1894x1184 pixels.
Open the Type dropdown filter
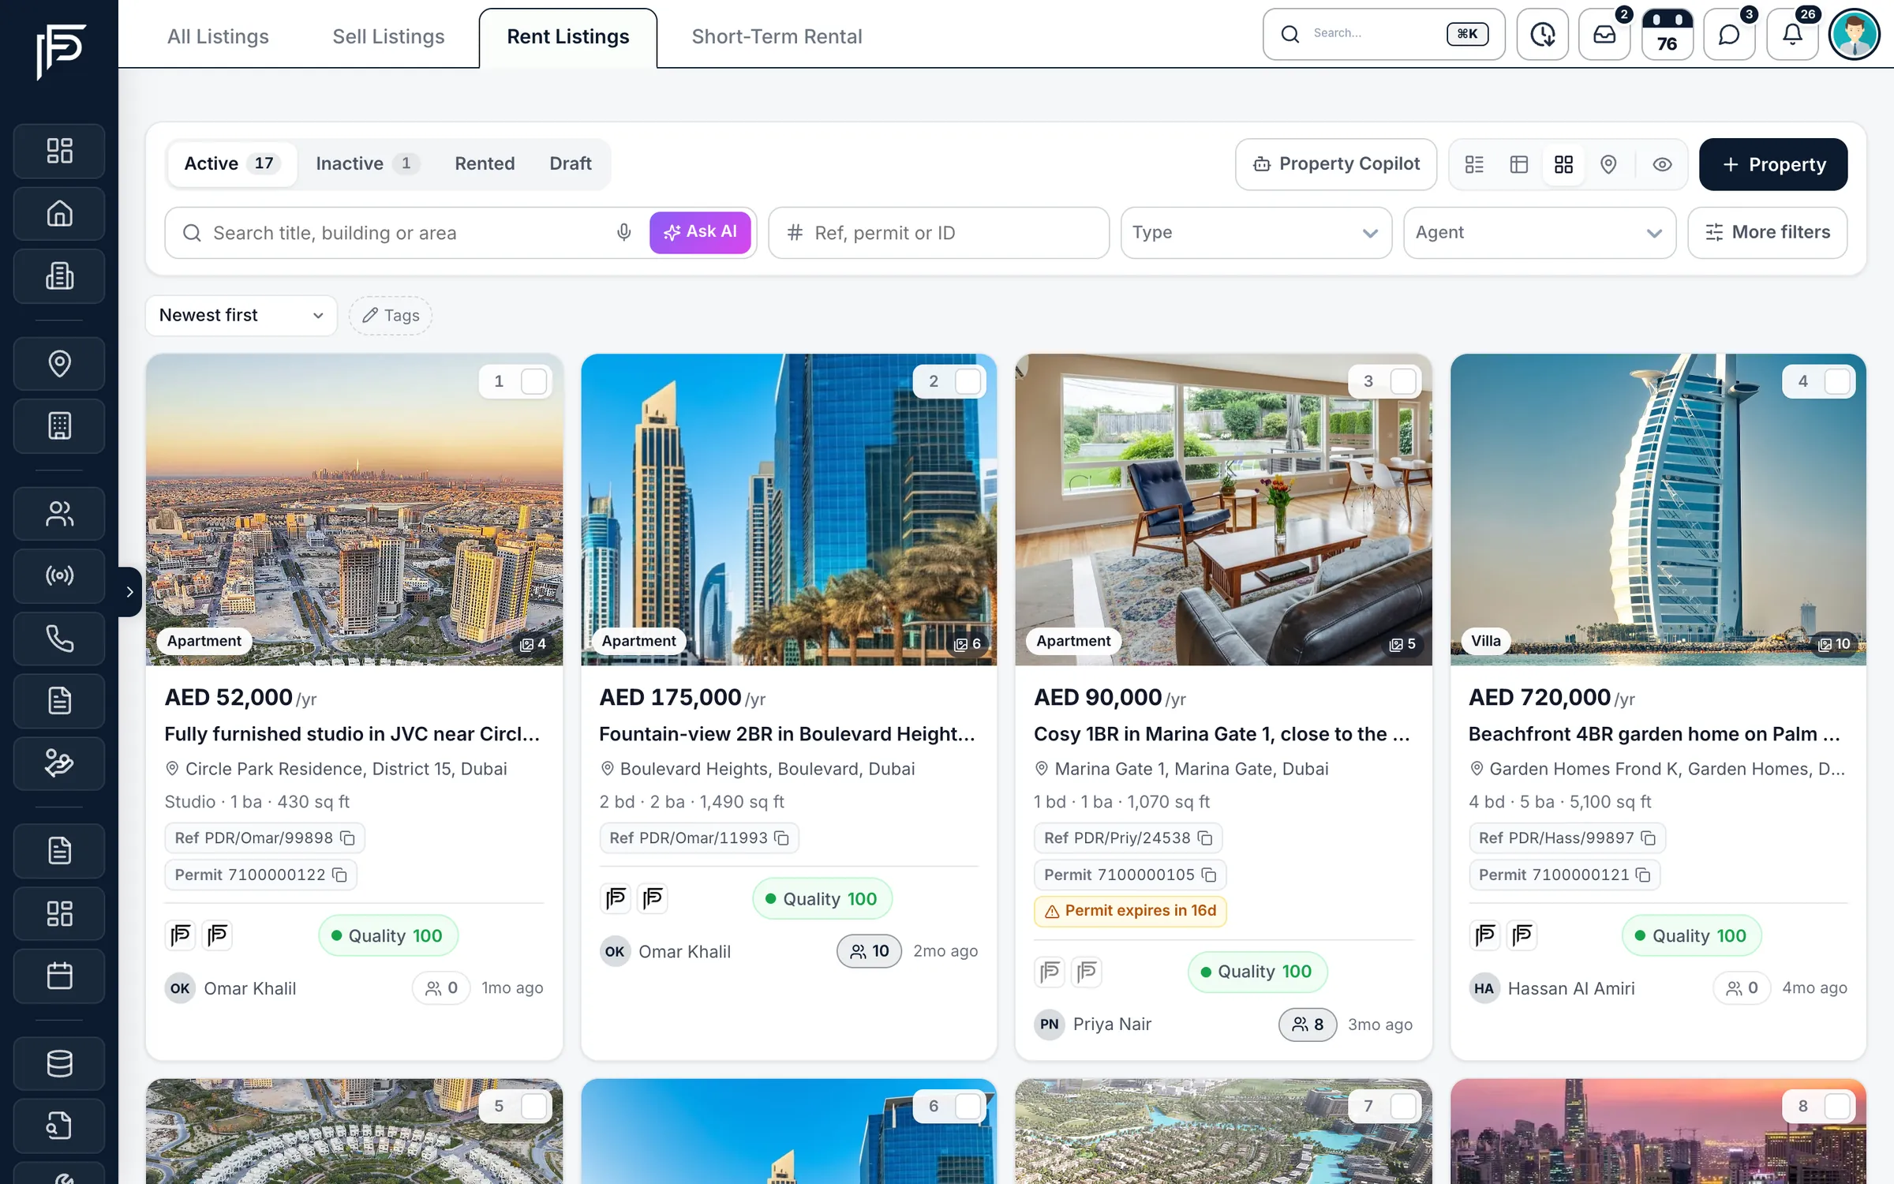click(x=1256, y=232)
